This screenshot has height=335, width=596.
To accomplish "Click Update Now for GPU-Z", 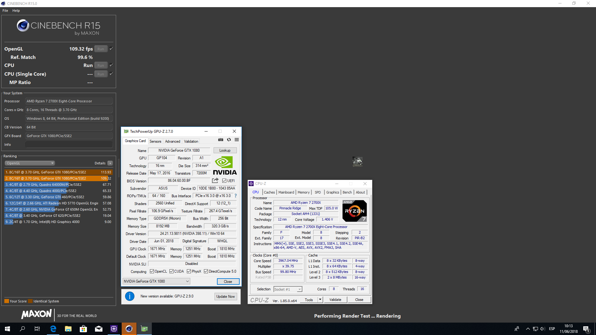I will coord(226,297).
